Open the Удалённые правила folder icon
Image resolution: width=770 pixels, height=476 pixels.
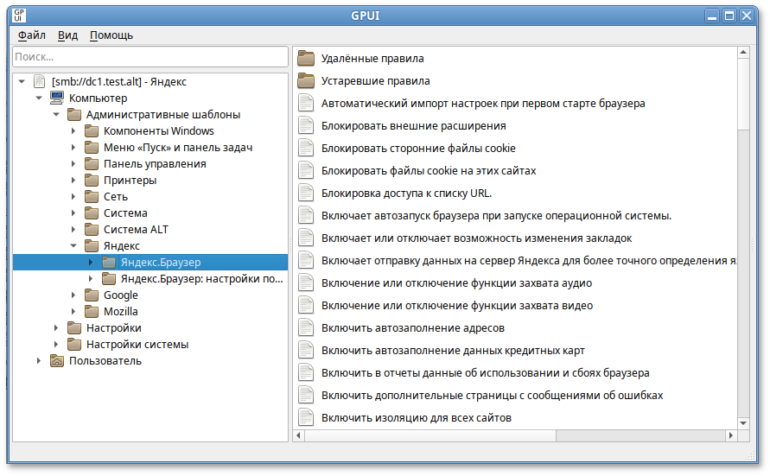[x=306, y=59]
